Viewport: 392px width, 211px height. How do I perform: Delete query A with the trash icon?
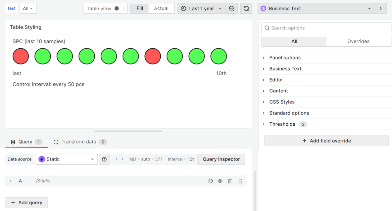click(x=230, y=181)
